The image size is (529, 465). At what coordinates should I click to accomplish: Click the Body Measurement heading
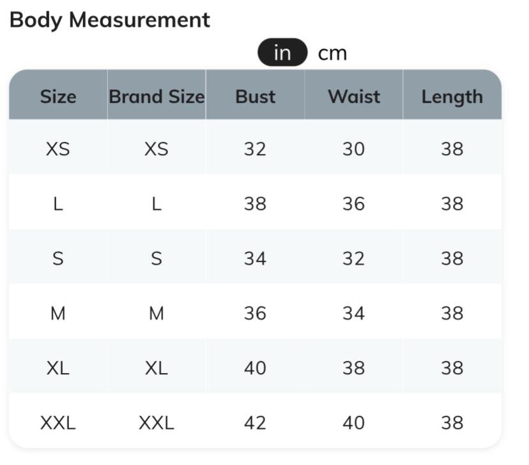110,20
